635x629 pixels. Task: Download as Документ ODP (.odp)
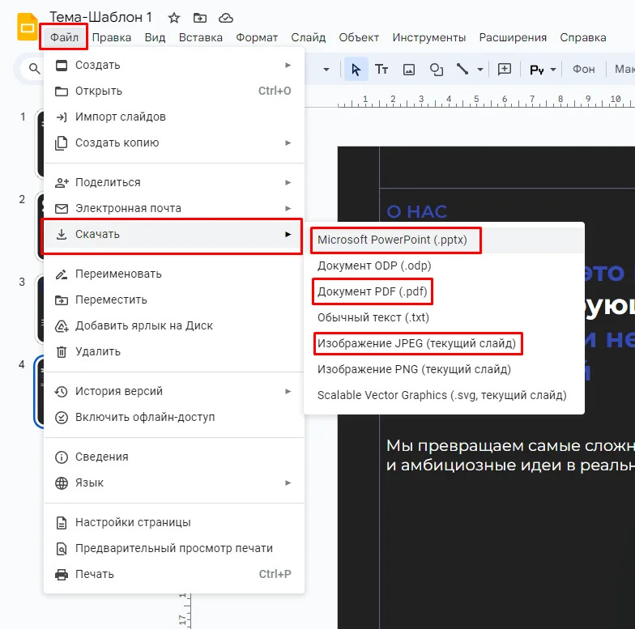pos(444,266)
